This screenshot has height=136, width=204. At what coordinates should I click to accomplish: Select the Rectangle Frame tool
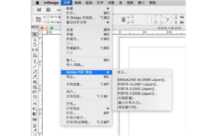35,82
